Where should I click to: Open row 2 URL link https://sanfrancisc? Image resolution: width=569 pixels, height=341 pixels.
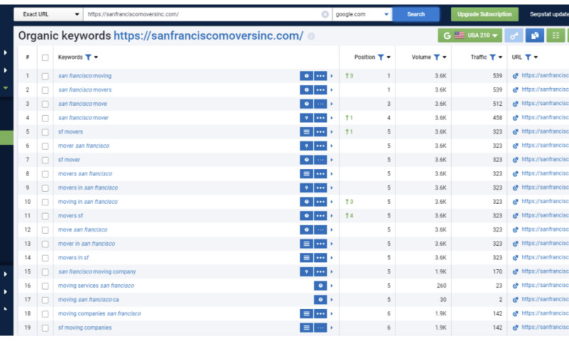pyautogui.click(x=545, y=90)
